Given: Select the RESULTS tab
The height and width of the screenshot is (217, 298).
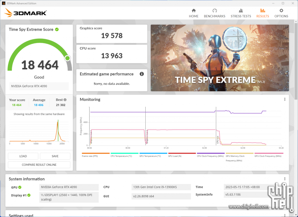Looking at the screenshot, I should (262, 13).
